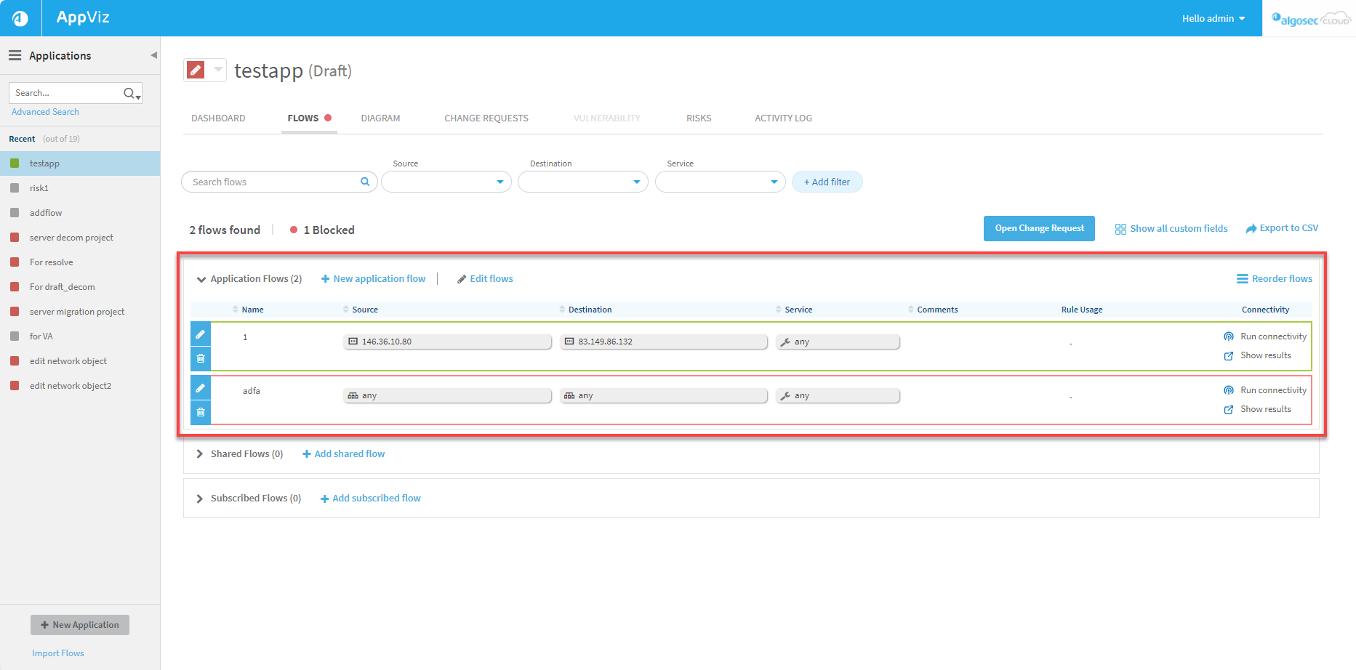Collapse the Application Flows section
Screen dimensions: 1356x670
click(201, 278)
